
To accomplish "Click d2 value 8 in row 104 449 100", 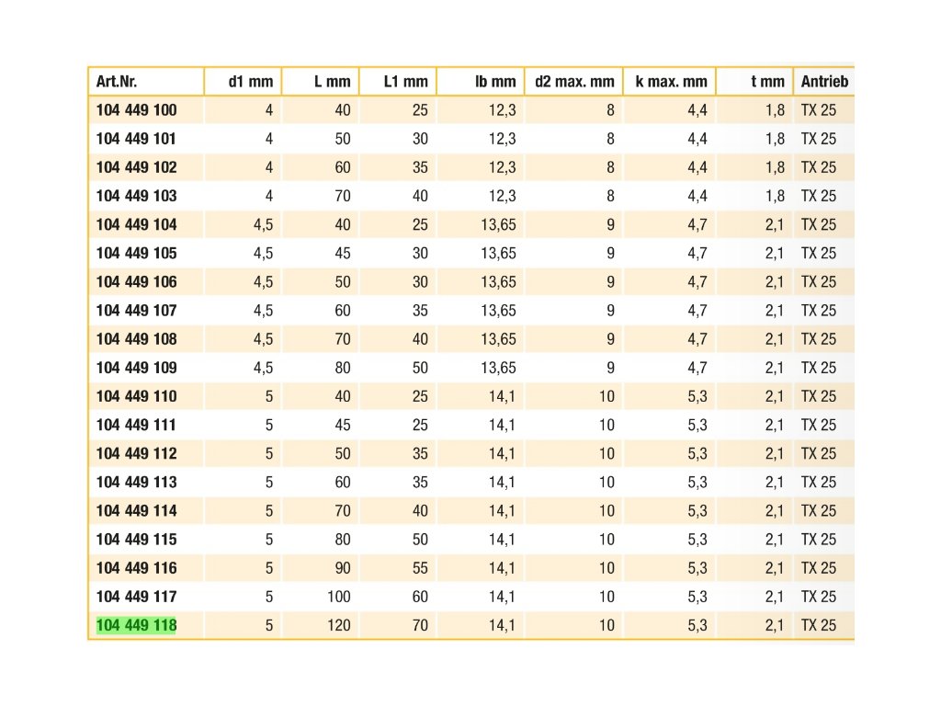I will tap(610, 110).
